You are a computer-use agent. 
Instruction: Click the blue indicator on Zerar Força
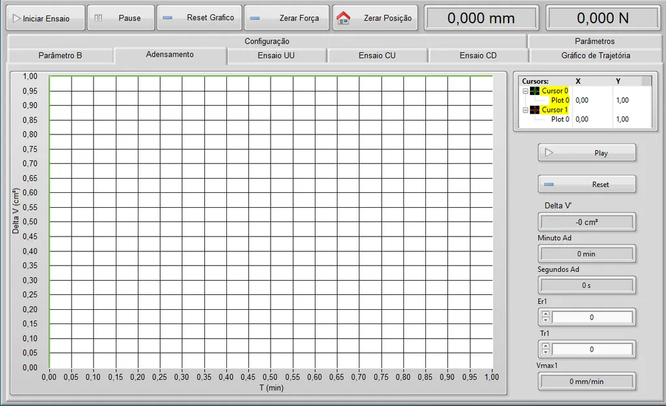255,18
